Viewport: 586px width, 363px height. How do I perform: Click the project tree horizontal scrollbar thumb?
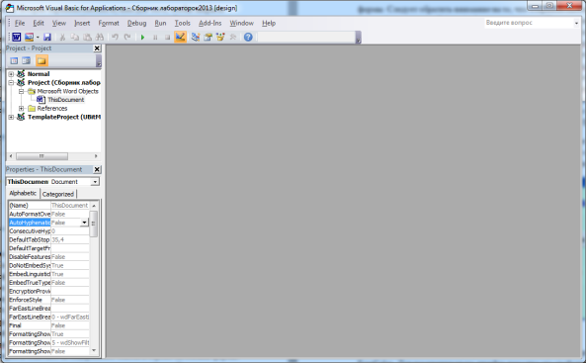click(x=42, y=156)
